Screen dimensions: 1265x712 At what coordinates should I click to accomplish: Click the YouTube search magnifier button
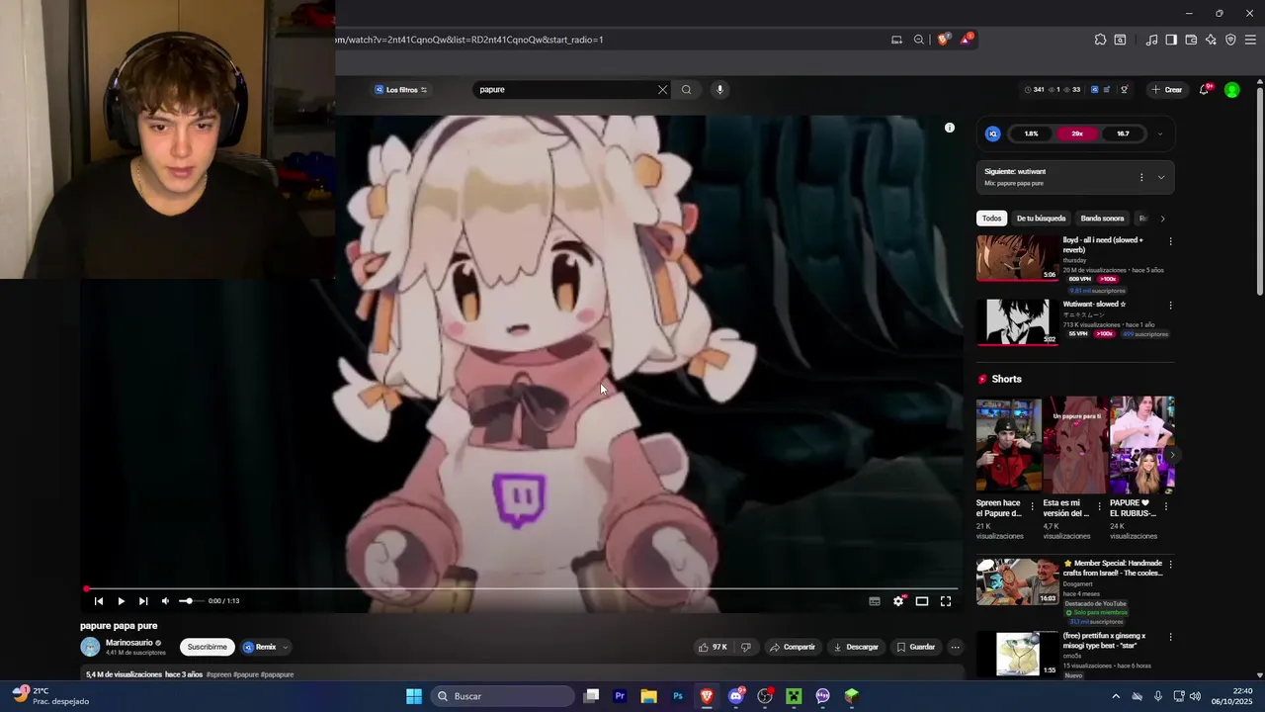(686, 90)
